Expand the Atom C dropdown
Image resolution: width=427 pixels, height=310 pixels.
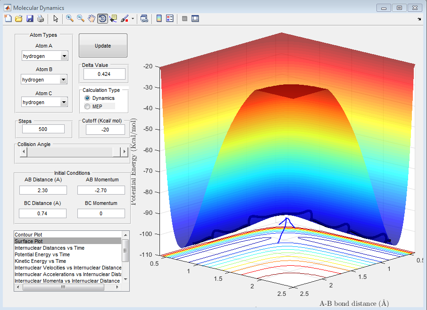pyautogui.click(x=64, y=102)
